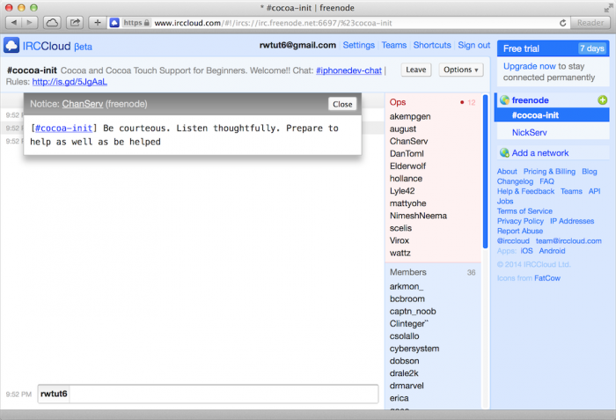The width and height of the screenshot is (616, 420).
Task: Click the plus add bookmark button
Action: point(98,23)
